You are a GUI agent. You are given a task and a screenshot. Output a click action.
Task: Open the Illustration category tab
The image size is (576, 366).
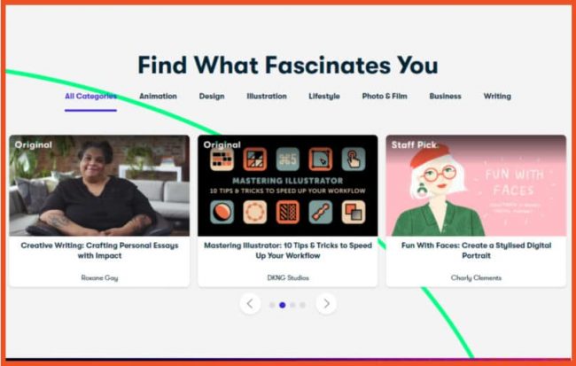click(x=267, y=97)
